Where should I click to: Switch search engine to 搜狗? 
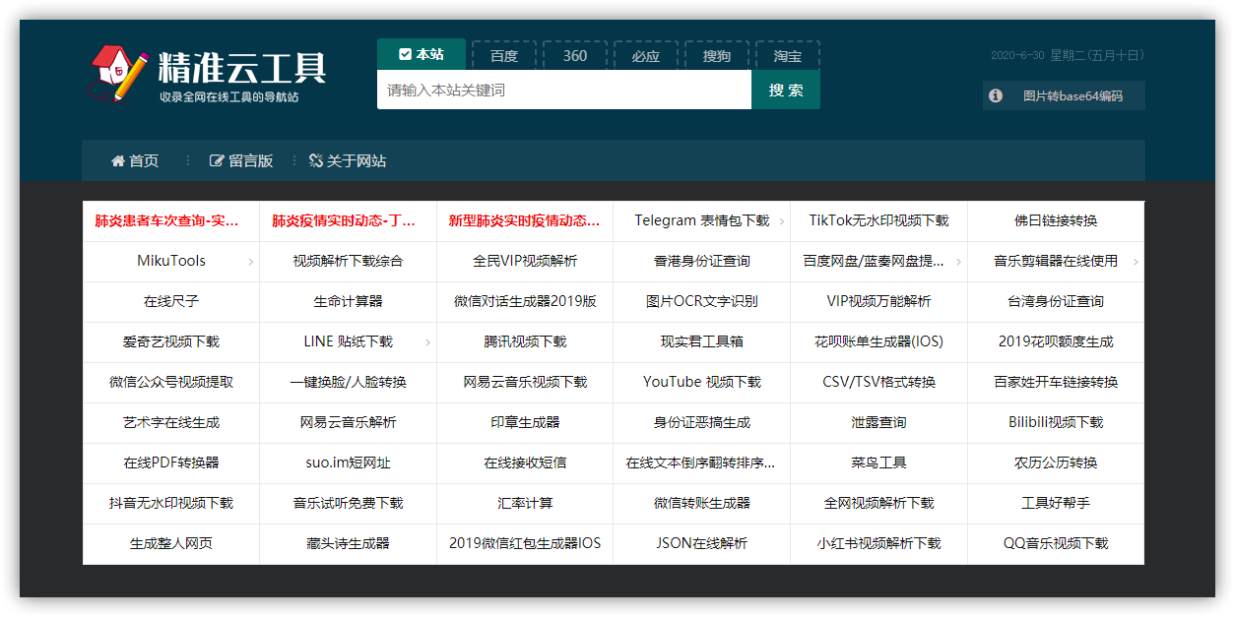717,56
